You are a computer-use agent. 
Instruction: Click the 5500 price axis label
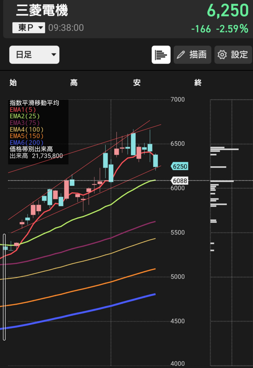click(x=178, y=233)
